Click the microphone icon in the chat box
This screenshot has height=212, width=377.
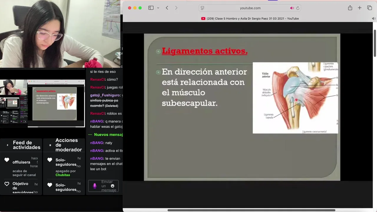coord(95,186)
